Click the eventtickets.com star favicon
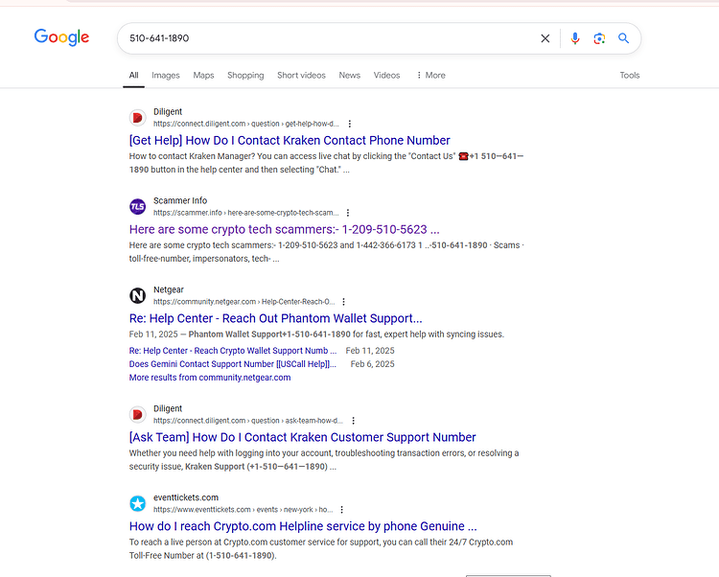719x577 pixels. tap(137, 503)
